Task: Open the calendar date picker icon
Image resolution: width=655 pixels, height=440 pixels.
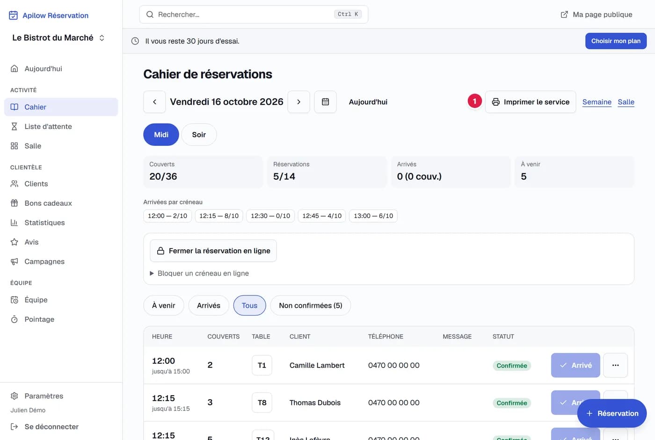Action: point(326,102)
